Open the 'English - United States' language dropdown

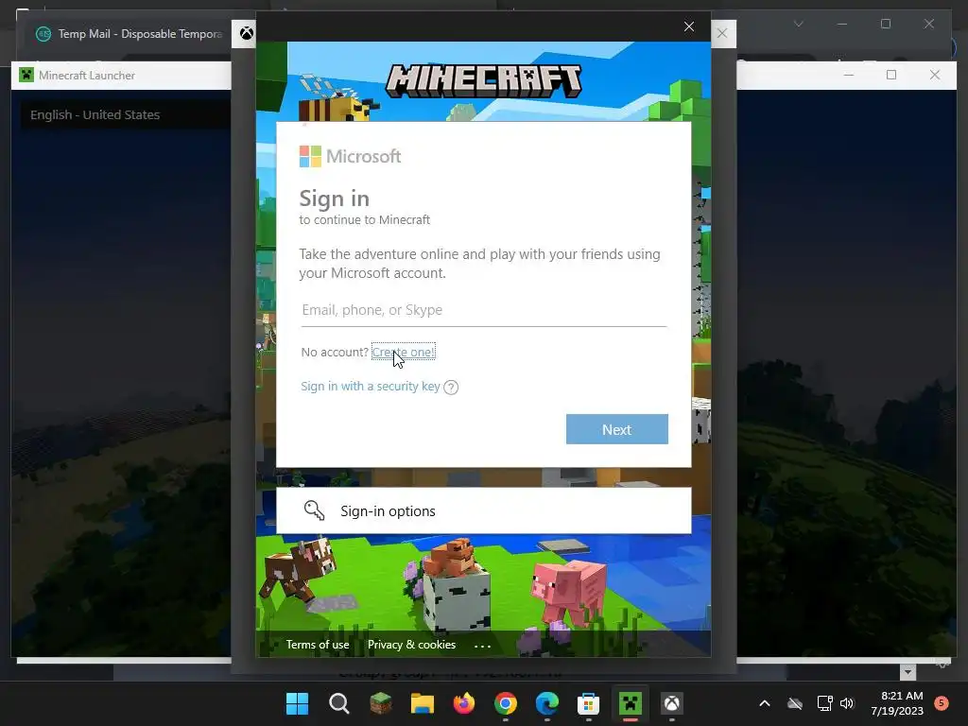click(127, 114)
